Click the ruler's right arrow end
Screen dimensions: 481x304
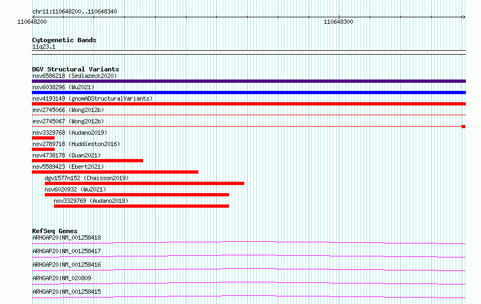pos(464,17)
